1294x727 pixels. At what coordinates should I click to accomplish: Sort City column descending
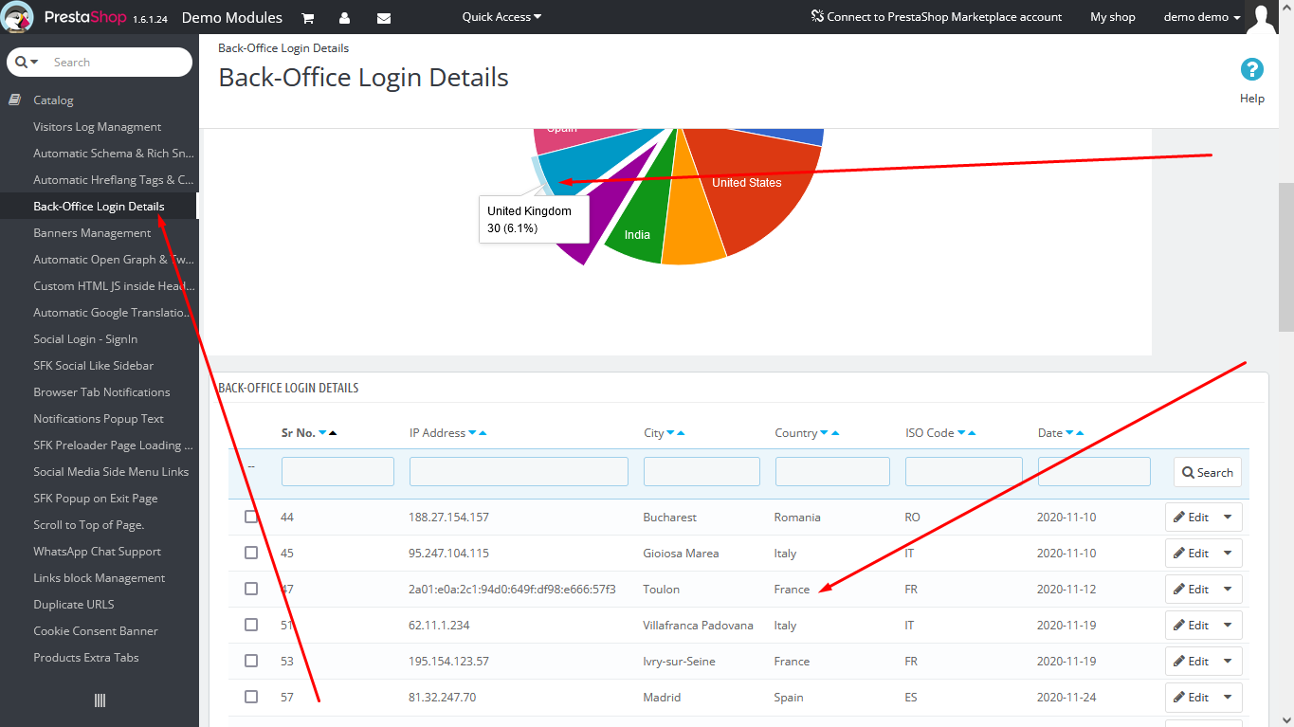click(670, 433)
